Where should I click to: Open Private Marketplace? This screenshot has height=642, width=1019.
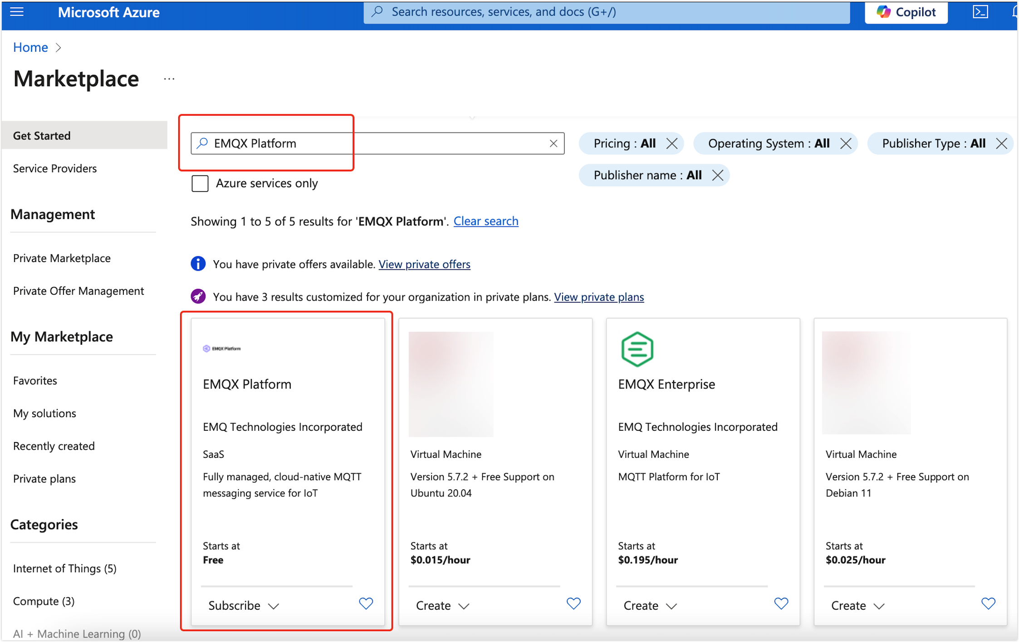(62, 258)
